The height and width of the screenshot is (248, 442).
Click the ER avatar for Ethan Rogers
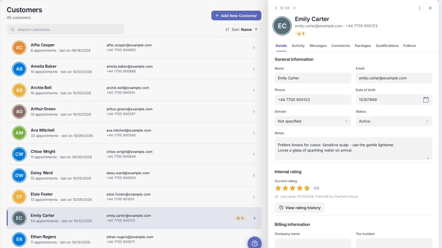coord(19,240)
